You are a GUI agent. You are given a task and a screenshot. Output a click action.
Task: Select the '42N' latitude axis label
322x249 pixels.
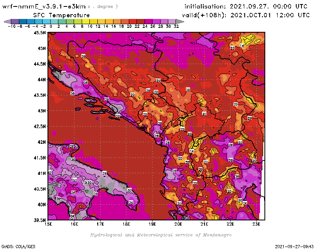click(41, 142)
